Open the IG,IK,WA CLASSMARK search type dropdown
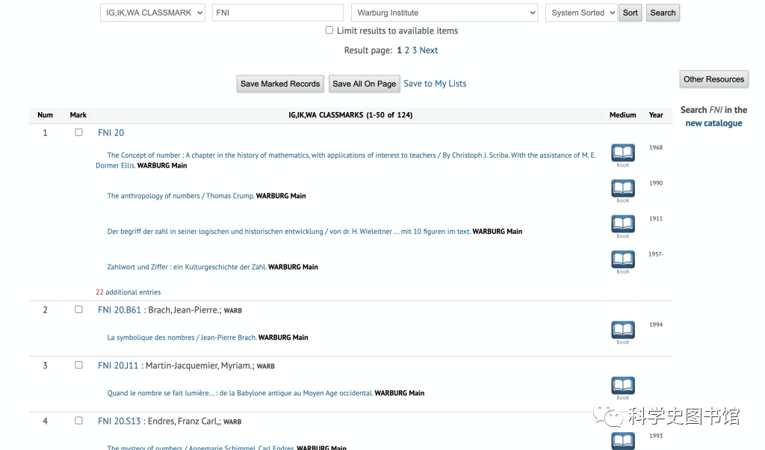The width and height of the screenshot is (765, 450). 152,13
